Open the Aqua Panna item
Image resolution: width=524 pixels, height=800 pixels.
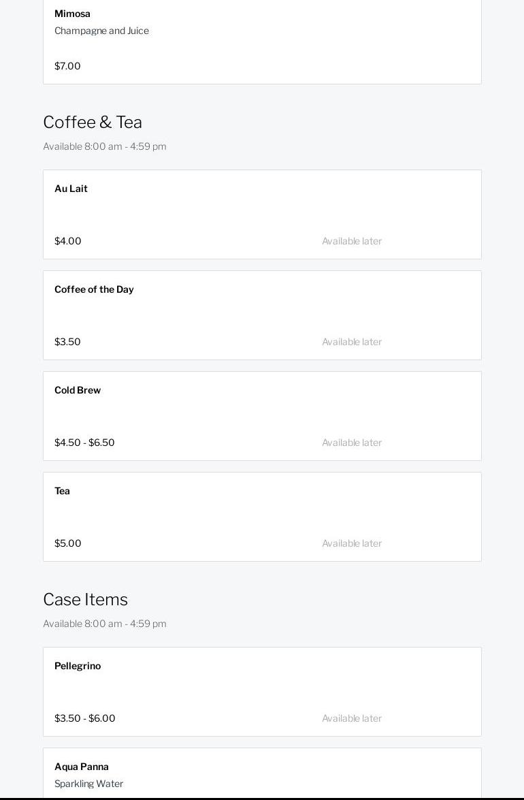[x=82, y=767]
